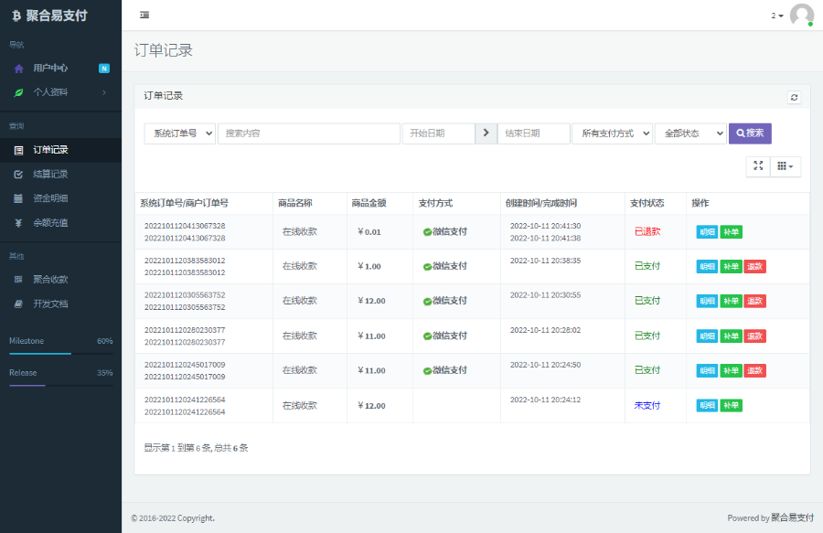The width and height of the screenshot is (823, 533).
Task: Open the user avatar profile menu
Action: tap(801, 16)
